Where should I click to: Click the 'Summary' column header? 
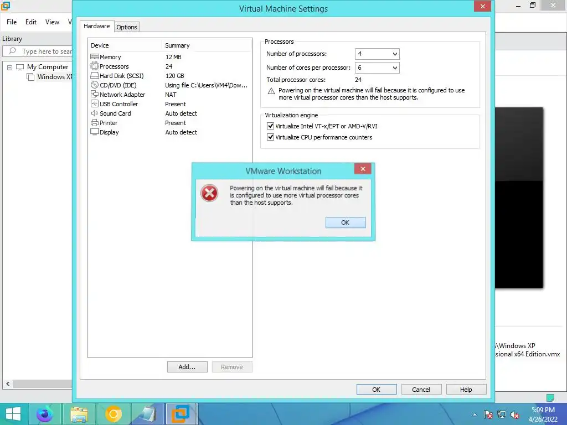tap(177, 45)
